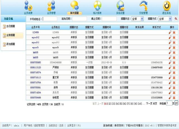Click the search magnifier icon

(x=176, y=19)
